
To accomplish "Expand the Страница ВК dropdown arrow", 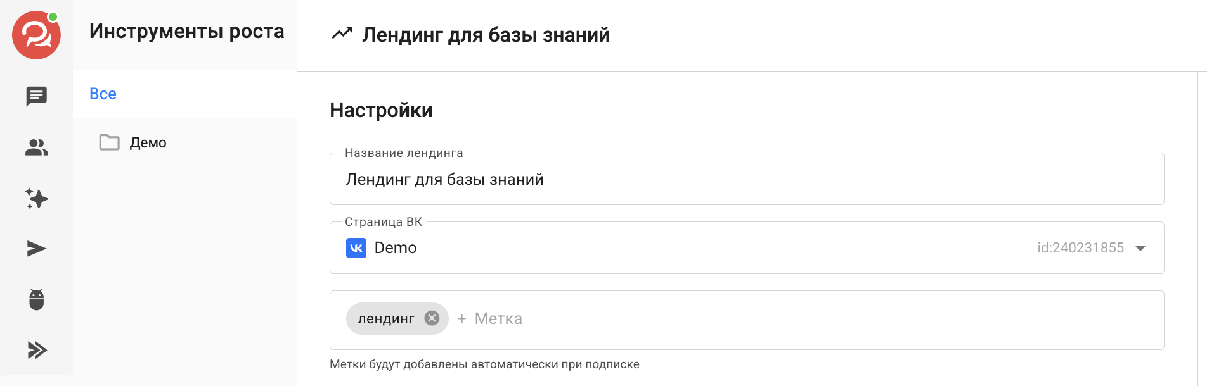I will click(1140, 248).
